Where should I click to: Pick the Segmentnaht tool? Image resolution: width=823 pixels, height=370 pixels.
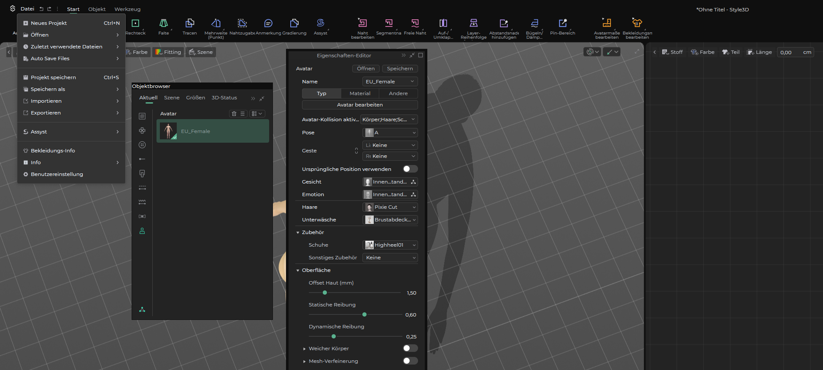389,27
